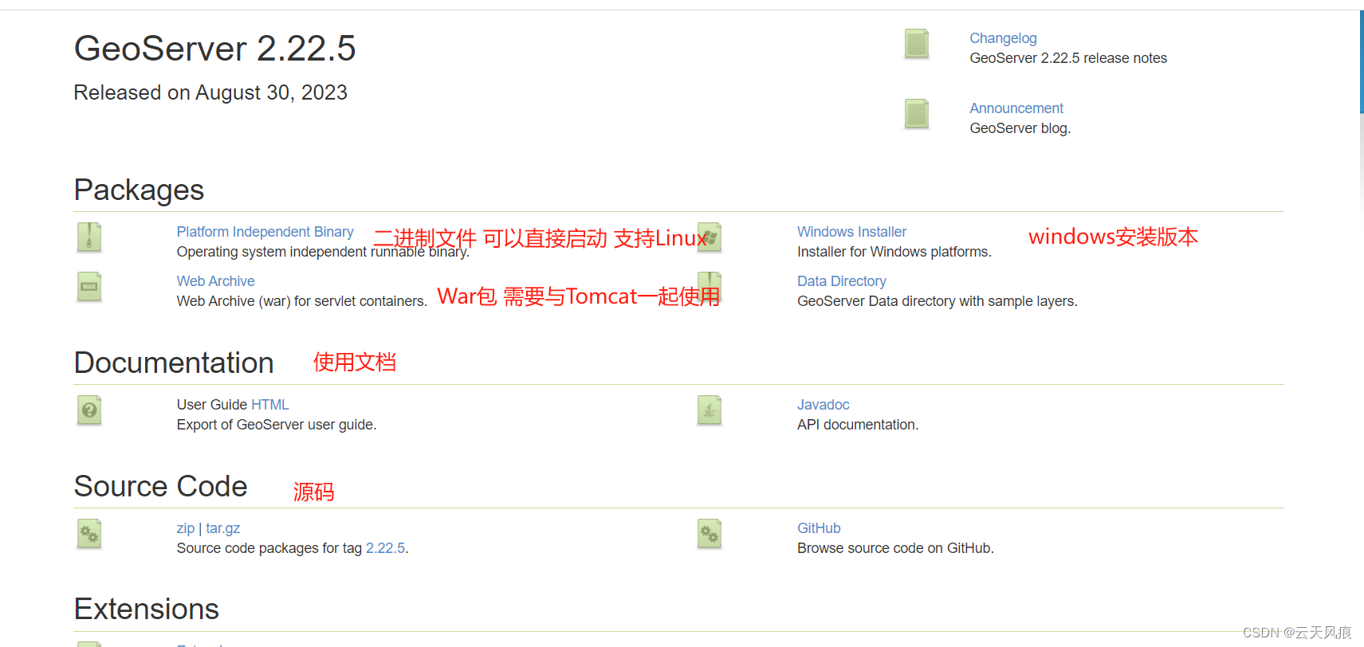Open the GitHub link
Viewport: 1364px width, 647px height.
[819, 528]
